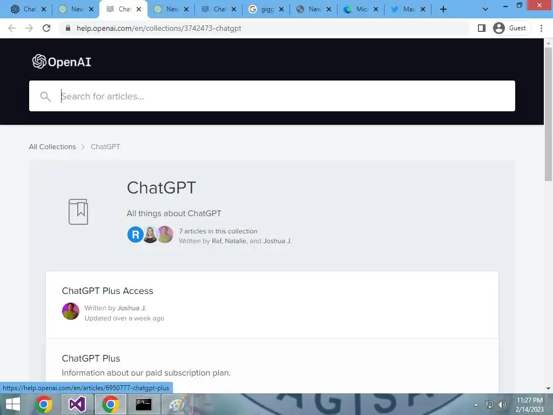
Task: Open the first Chrome taskbar icon
Action: [x=44, y=404]
